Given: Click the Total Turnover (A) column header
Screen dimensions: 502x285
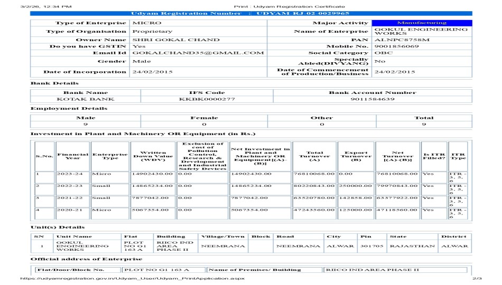Looking at the screenshot, I should click(x=319, y=156).
